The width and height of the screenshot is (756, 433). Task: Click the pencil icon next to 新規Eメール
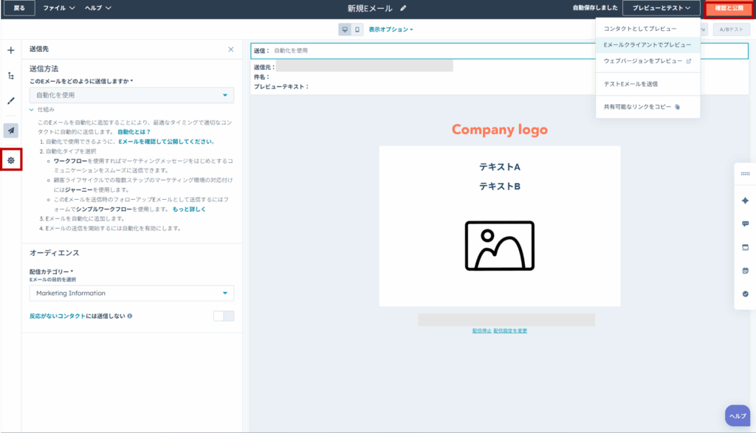point(403,8)
